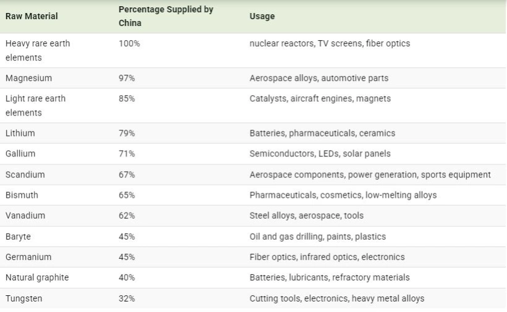Select the Light rare earth elements cell
507x312 pixels.
(35, 105)
